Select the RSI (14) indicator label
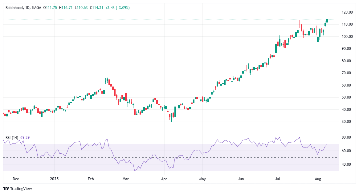Viewport: 359px width, 194px height. 11,137
